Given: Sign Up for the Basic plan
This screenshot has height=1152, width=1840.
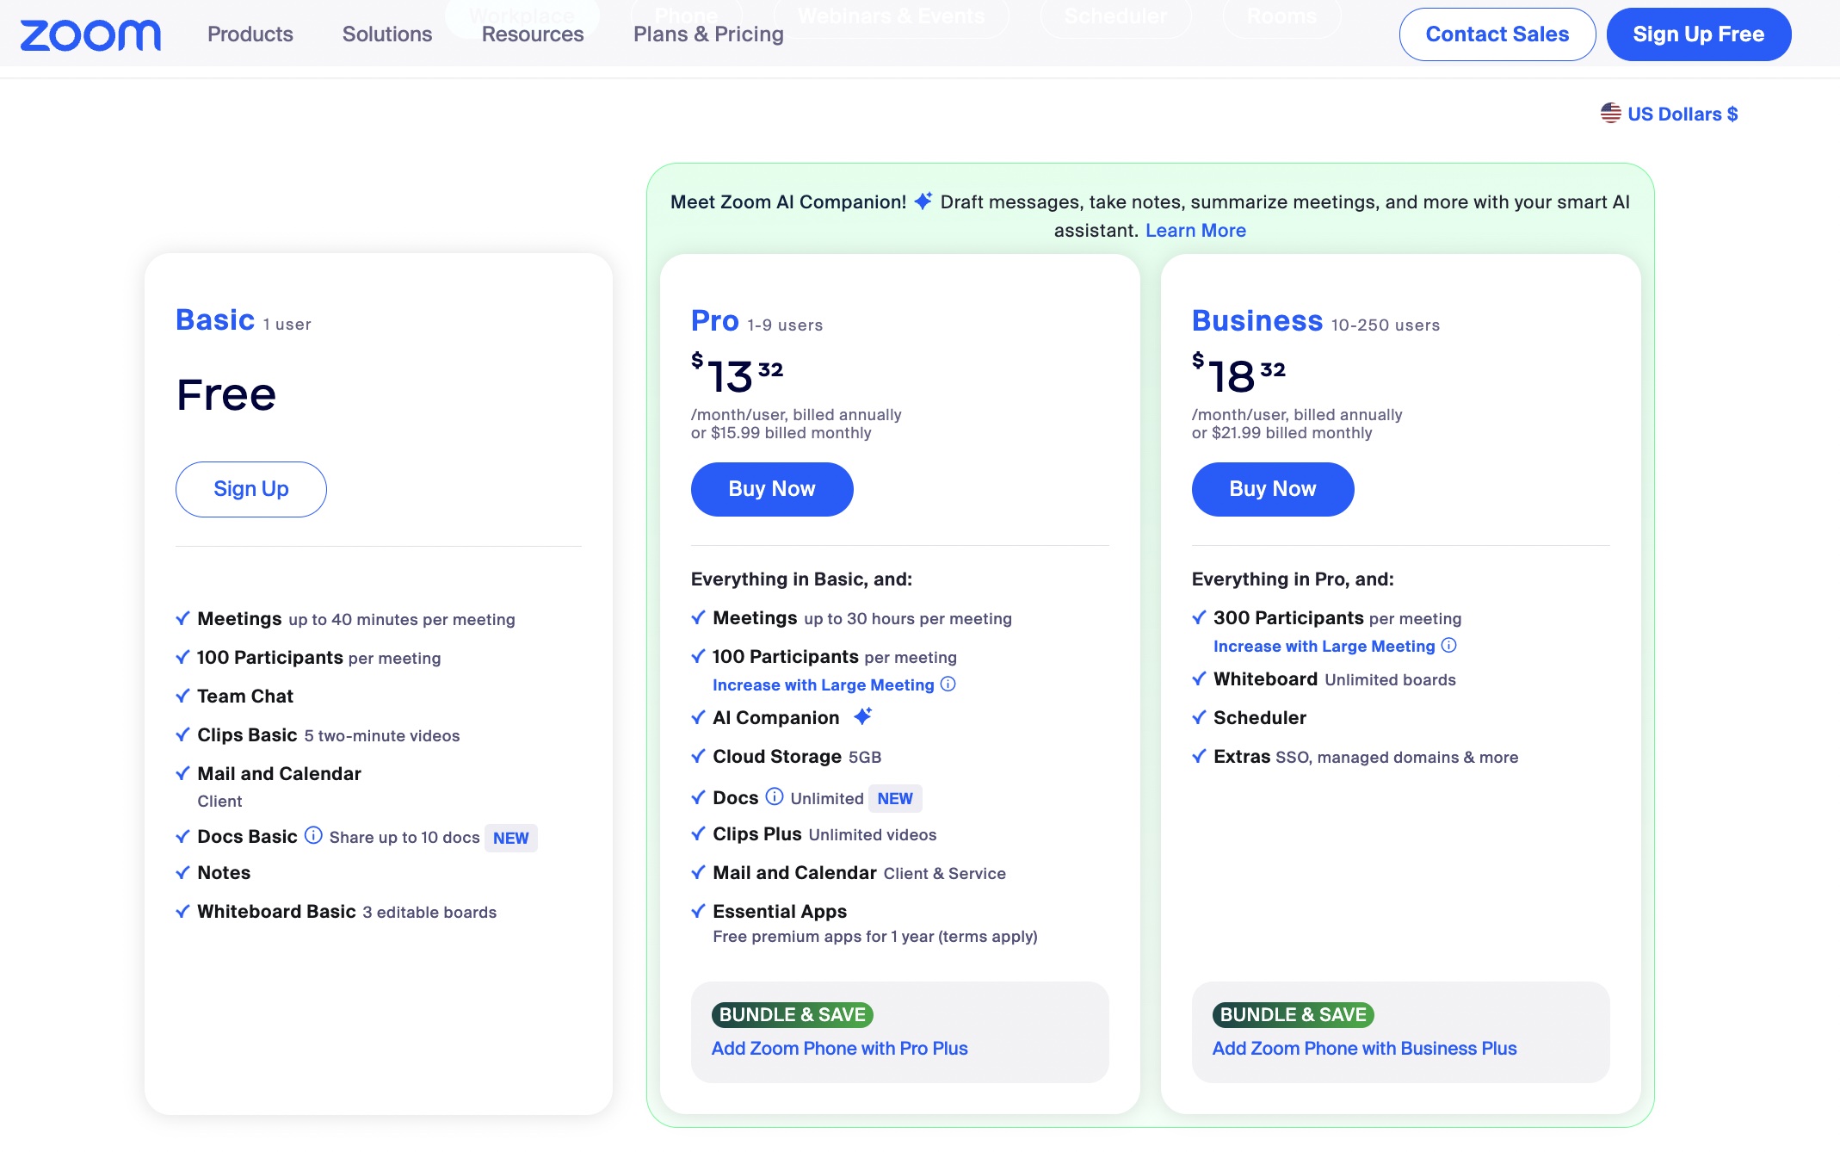Looking at the screenshot, I should coord(251,489).
